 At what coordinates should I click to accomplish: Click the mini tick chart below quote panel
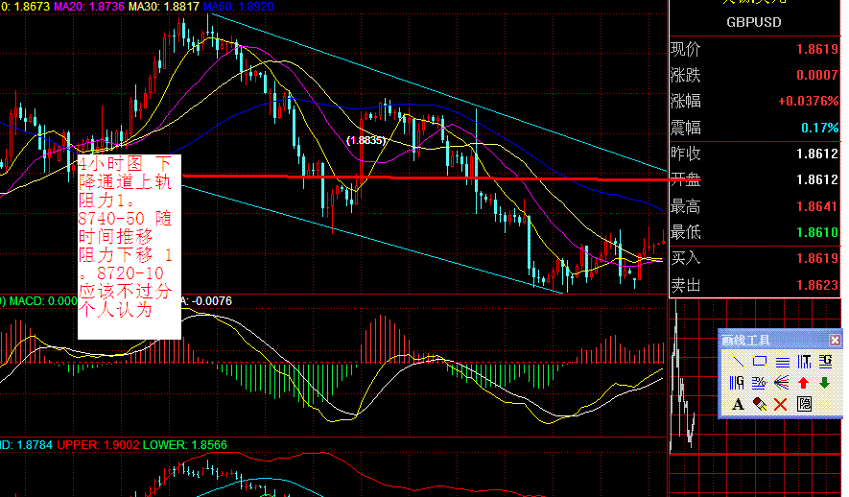[683, 379]
